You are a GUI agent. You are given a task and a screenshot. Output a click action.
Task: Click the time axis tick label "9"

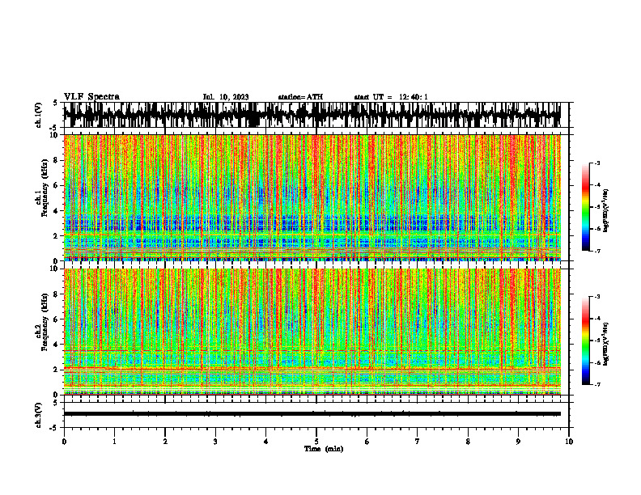point(518,442)
